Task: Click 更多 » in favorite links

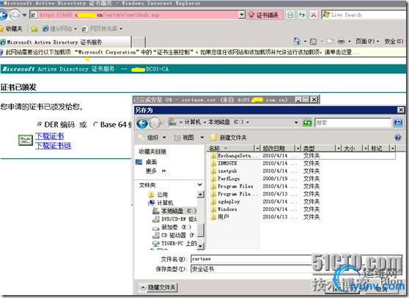Action: (156, 171)
